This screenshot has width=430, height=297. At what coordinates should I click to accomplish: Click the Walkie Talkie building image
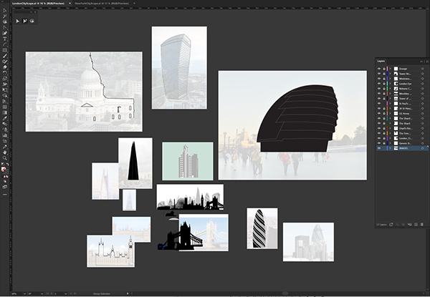179,67
